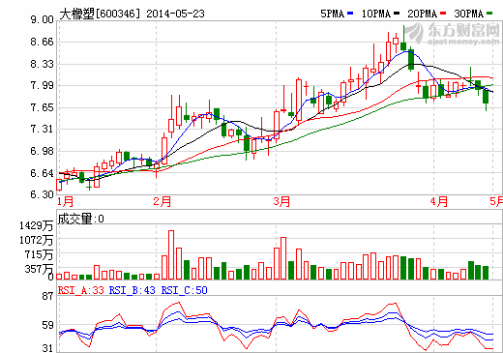503x353 pixels.
Task: Click the 20PMA legend label
Action: tap(423, 14)
